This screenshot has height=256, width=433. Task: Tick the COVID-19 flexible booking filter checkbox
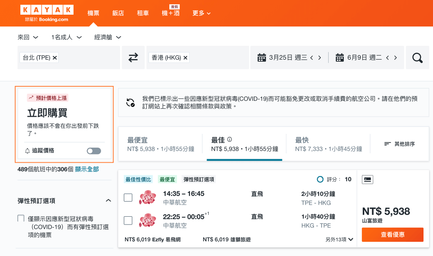[x=21, y=218]
